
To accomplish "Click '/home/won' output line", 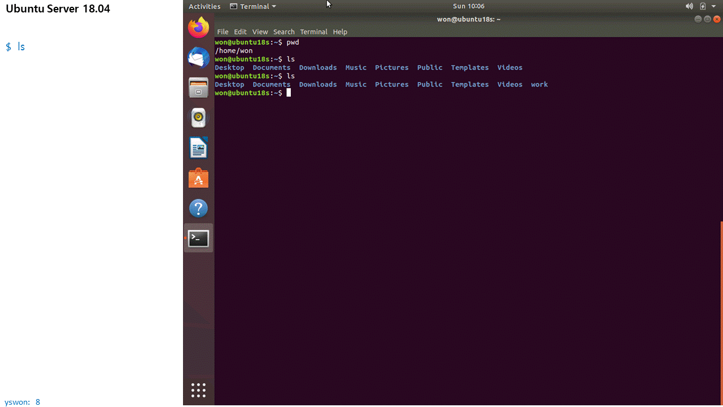I will pos(234,51).
